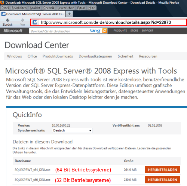Open the Windows navigation item

tap(15, 56)
